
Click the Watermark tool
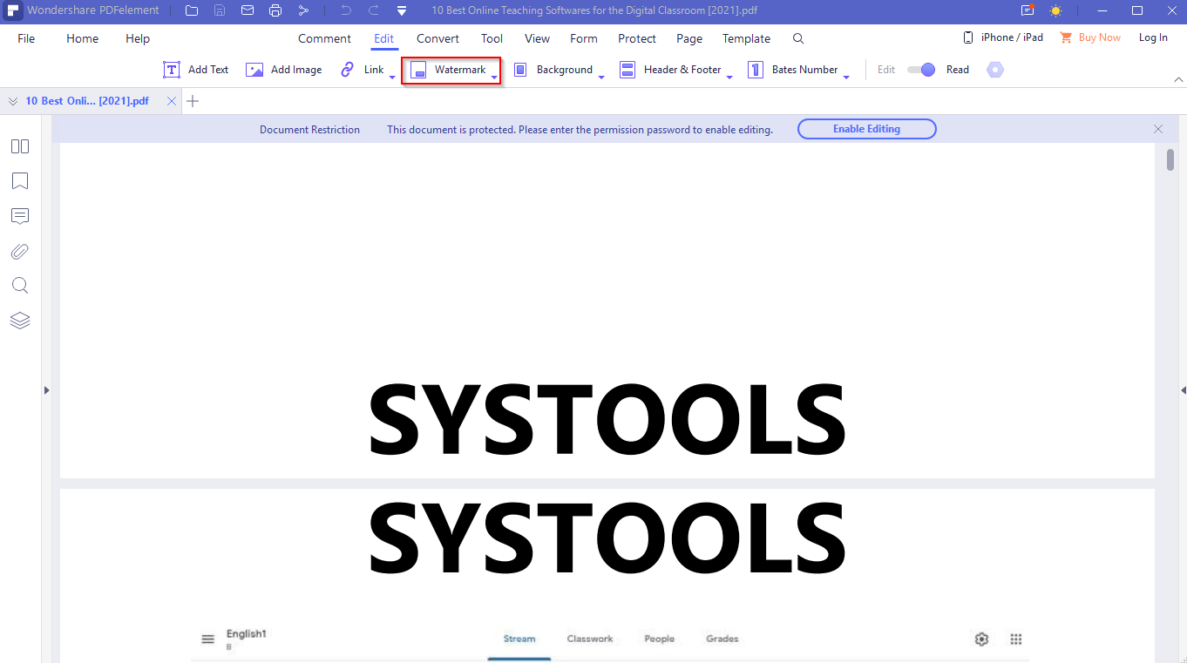(x=449, y=70)
